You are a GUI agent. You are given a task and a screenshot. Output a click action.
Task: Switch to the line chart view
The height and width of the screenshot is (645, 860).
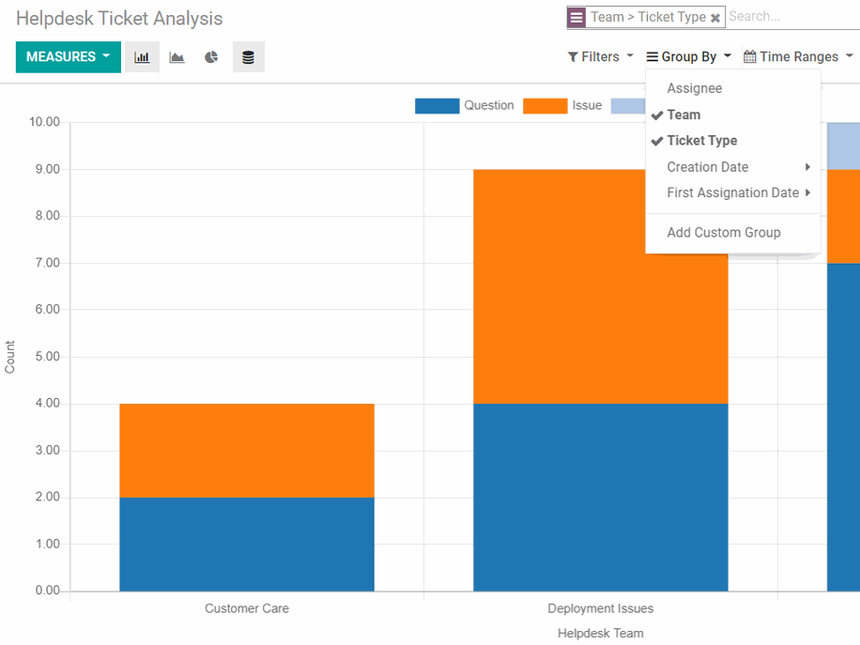(x=177, y=57)
